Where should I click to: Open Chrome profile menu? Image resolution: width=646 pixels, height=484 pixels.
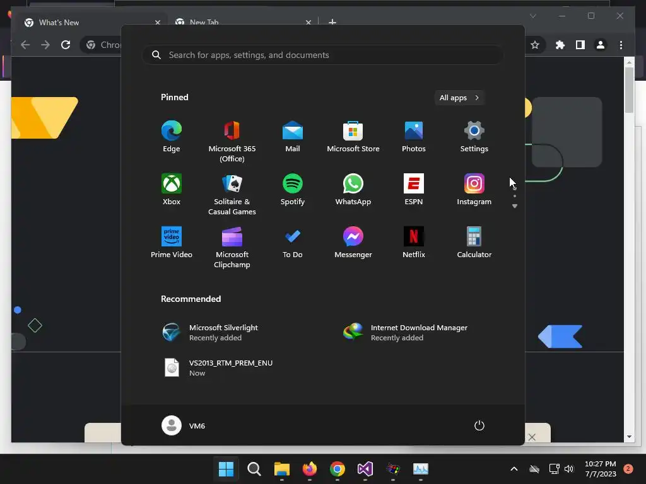(601, 45)
